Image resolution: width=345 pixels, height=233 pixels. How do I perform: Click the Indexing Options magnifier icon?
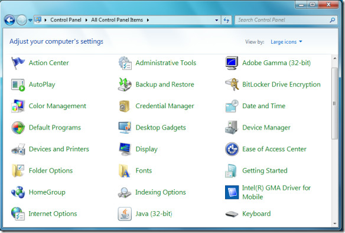tap(125, 192)
